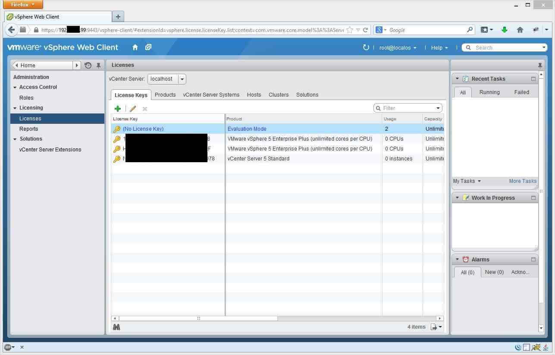Screen dimensions: 555x355
Task: Click the Firefox downloads green arrow
Action: 504,30
